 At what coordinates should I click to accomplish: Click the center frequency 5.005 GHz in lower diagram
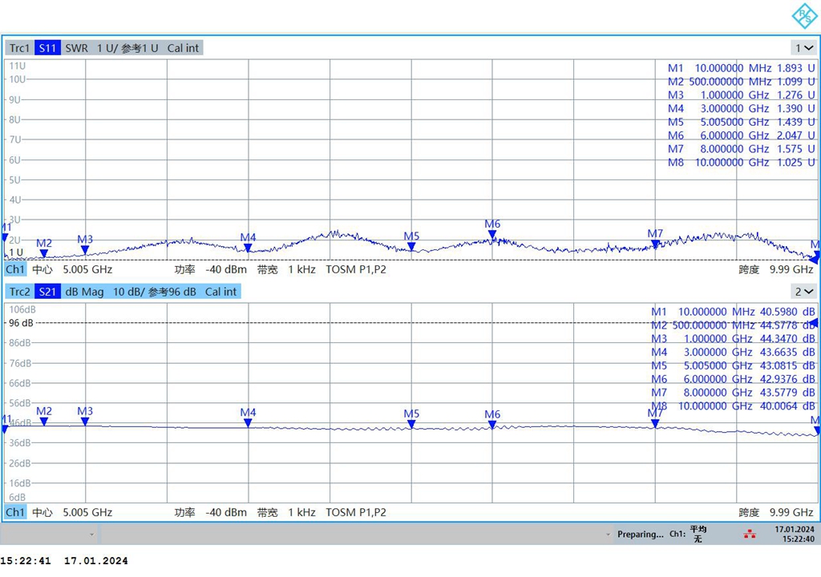coord(87,512)
